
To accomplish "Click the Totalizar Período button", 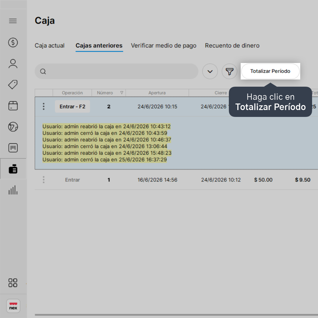I will click(x=270, y=71).
